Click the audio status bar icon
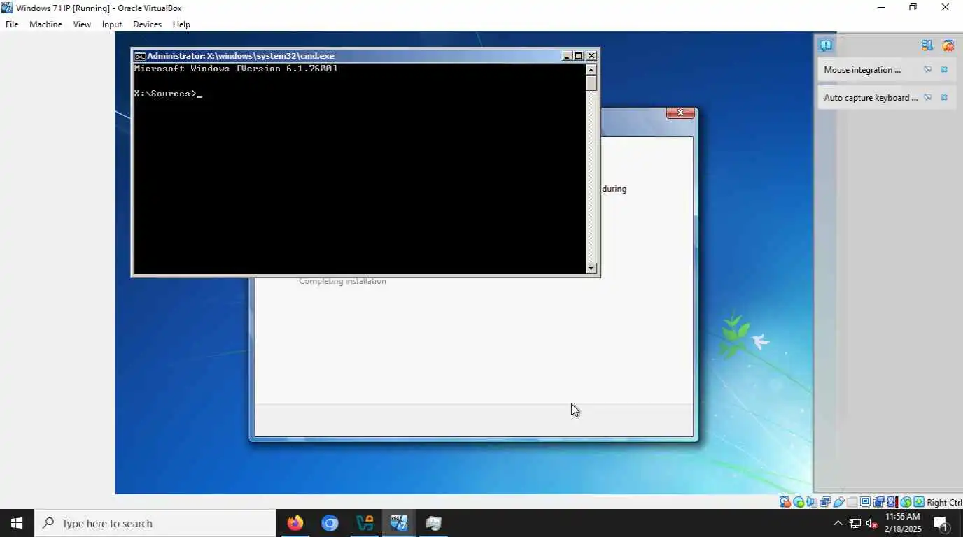The image size is (963, 537). pos(811,502)
